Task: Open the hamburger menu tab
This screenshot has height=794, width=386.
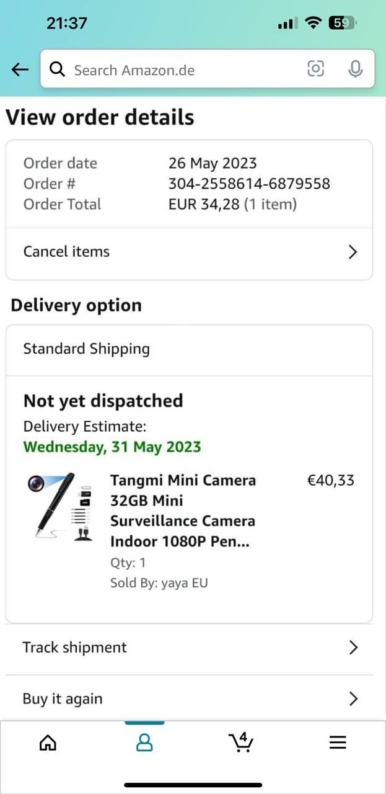Action: tap(338, 743)
